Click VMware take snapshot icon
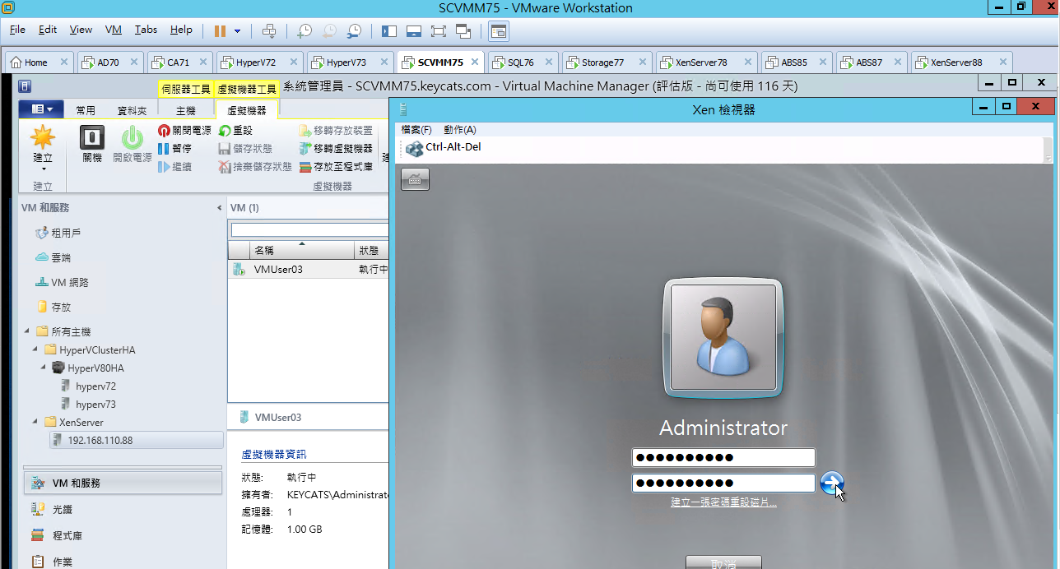 (305, 30)
